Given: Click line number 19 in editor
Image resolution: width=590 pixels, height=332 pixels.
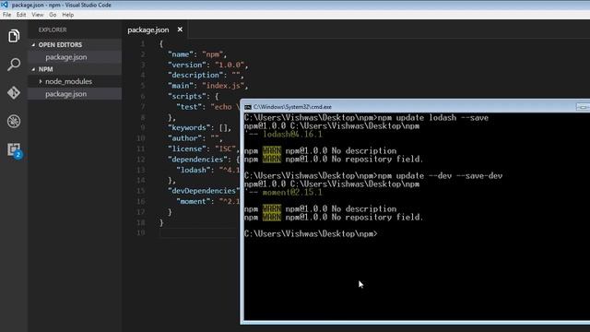Looking at the screenshot, I should 141,232.
